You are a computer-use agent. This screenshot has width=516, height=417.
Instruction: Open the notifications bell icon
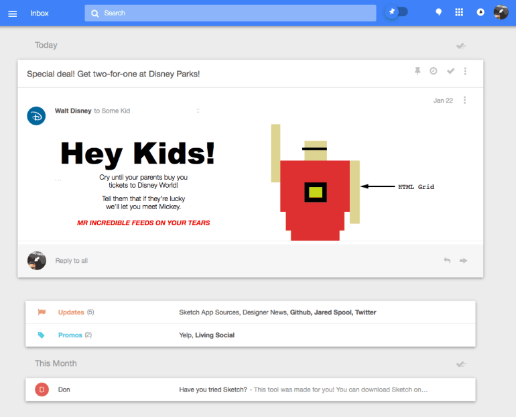[x=480, y=13]
